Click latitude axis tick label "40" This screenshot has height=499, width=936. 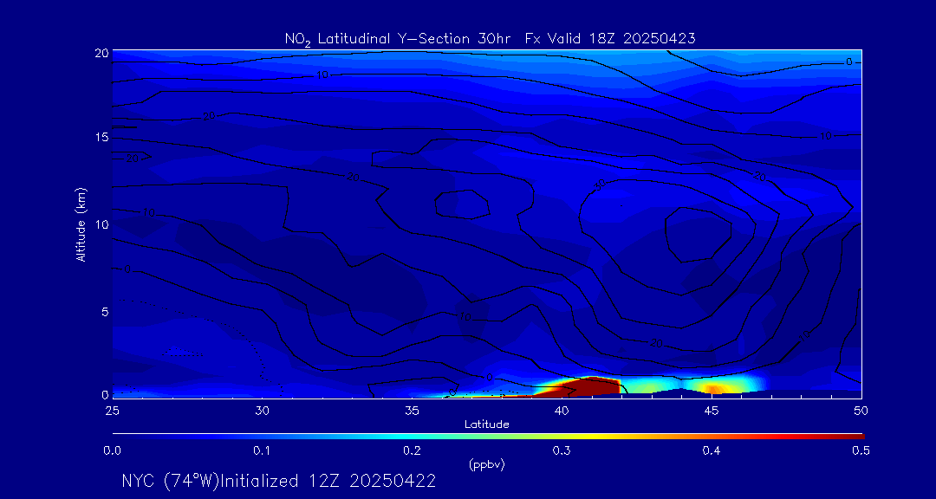[562, 411]
